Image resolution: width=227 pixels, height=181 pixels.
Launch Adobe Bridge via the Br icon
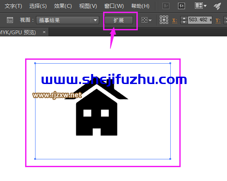click(x=166, y=6)
